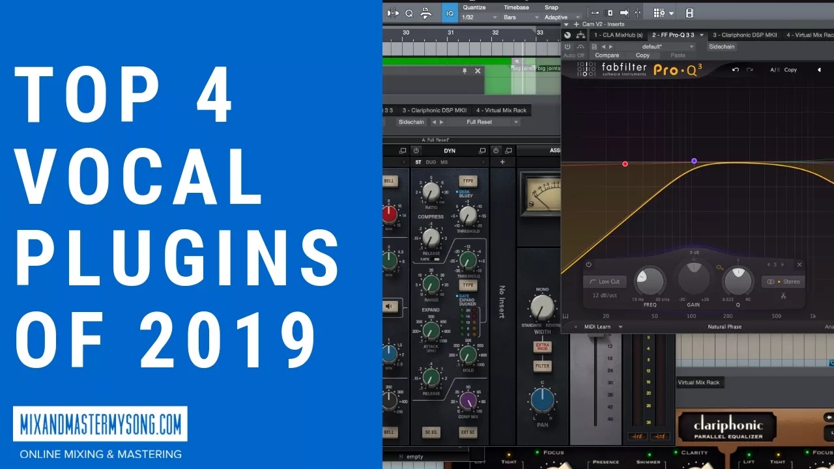Screen dimensions: 834x469
Task: Open the Timebase Bars dropdown
Action: tap(520, 17)
